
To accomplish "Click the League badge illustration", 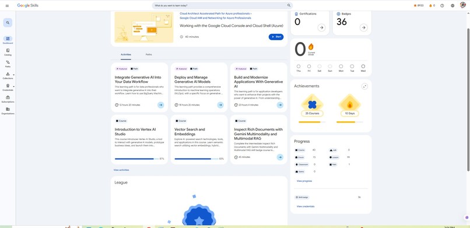I will (x=199, y=215).
